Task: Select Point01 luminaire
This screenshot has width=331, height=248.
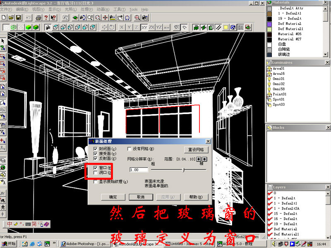Action: [280, 94]
